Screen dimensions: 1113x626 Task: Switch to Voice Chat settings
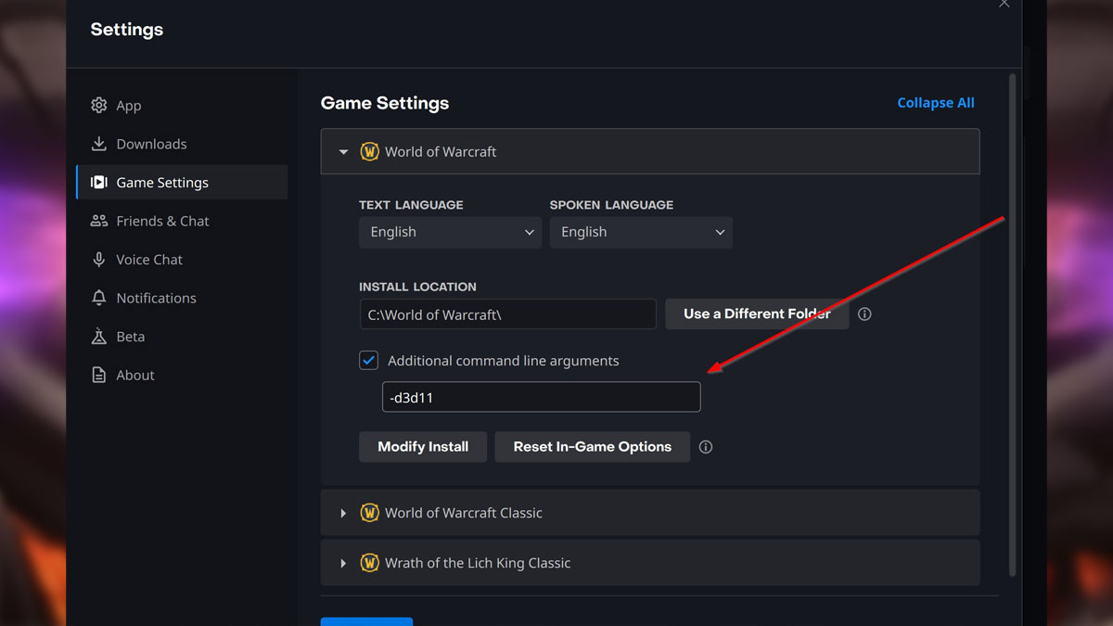click(x=182, y=260)
